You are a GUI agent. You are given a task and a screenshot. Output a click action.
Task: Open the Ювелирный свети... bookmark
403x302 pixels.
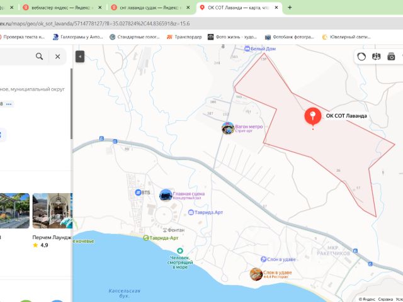click(x=346, y=37)
